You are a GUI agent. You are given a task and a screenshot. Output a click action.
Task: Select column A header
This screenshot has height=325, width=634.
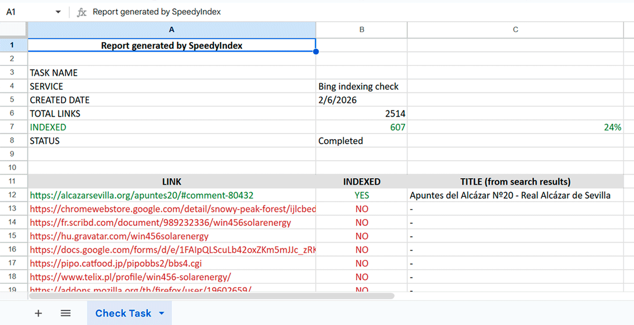pos(172,30)
